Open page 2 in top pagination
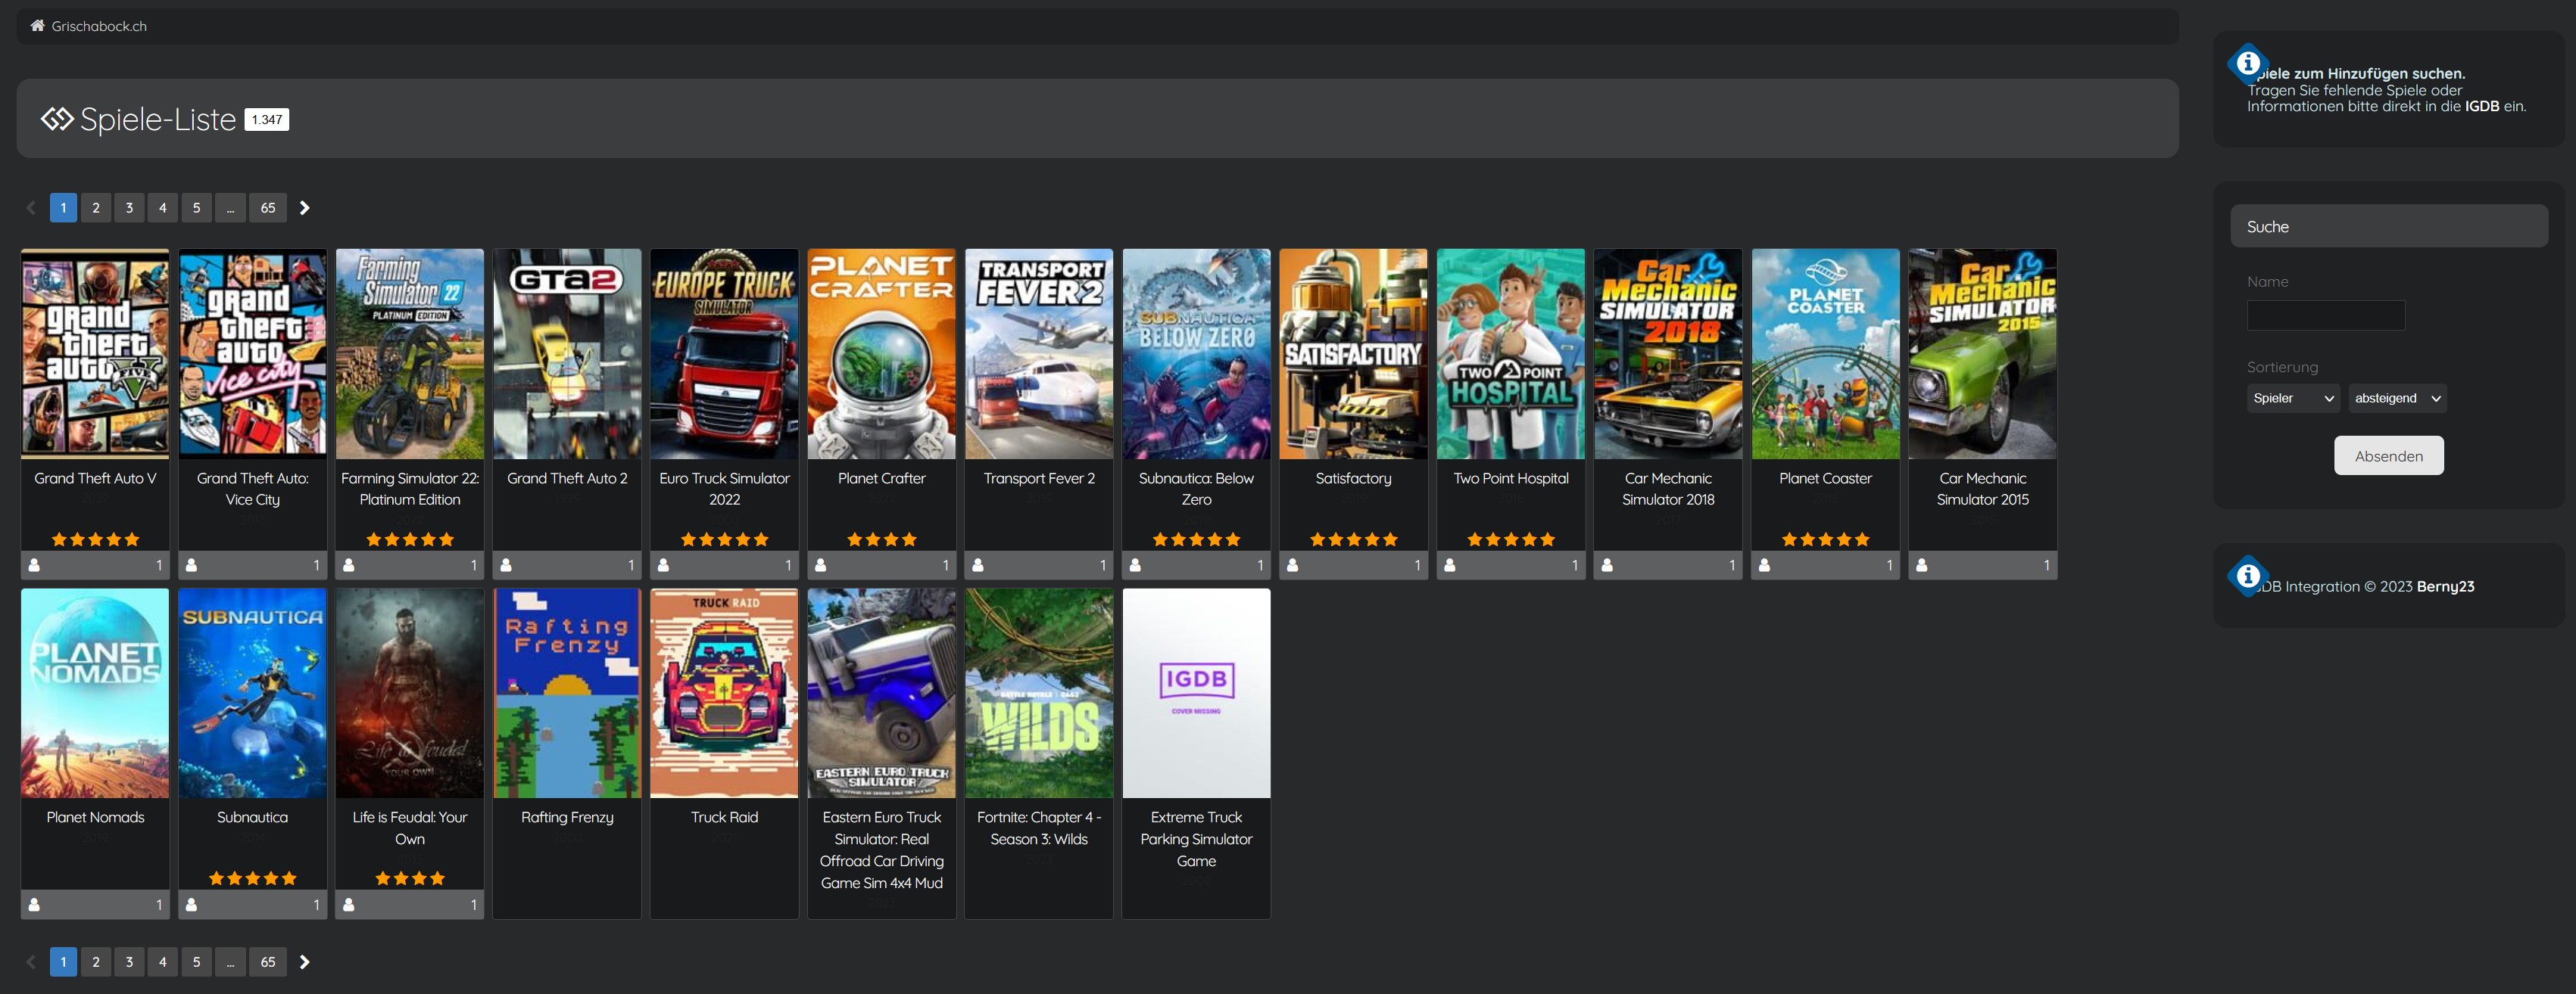 (96, 208)
